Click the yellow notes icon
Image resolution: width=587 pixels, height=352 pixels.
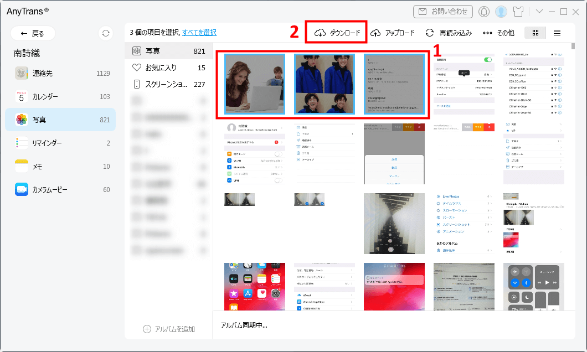22,166
